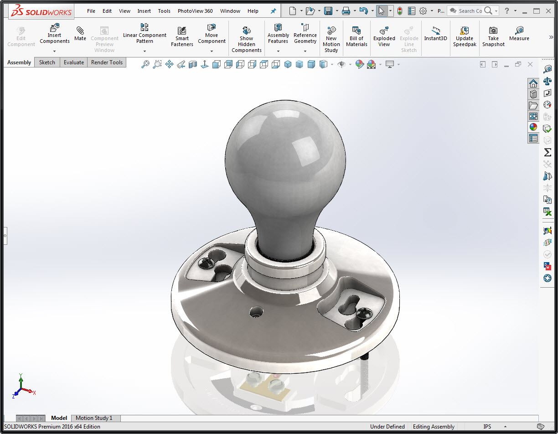This screenshot has width=558, height=434.
Task: Click Open folder icon in toolbar
Action: (x=310, y=11)
